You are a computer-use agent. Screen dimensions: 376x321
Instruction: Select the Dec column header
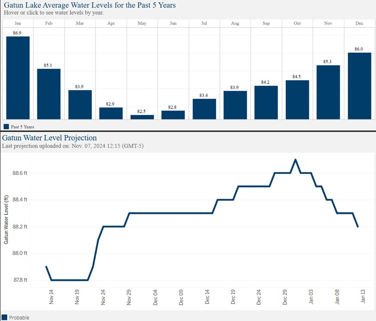[359, 23]
